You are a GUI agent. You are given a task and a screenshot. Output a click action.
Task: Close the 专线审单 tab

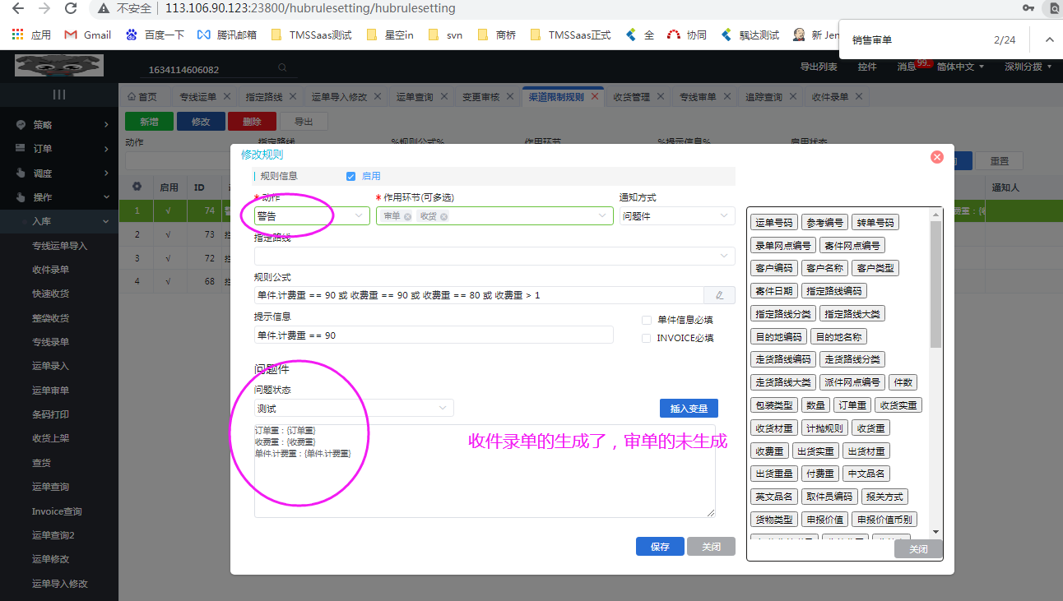727,96
